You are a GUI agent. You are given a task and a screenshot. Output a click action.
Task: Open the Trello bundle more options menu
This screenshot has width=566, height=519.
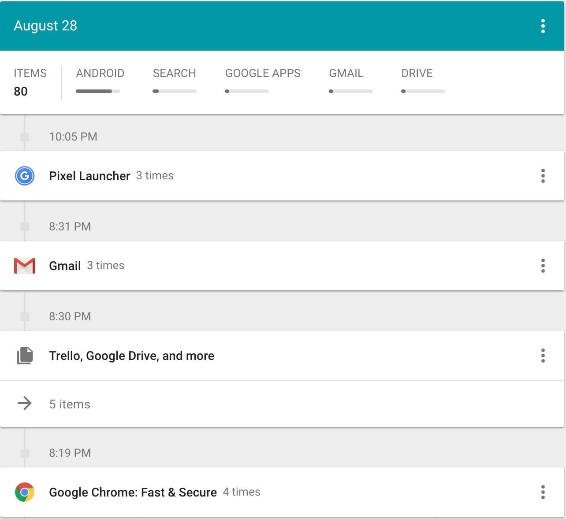click(x=543, y=356)
